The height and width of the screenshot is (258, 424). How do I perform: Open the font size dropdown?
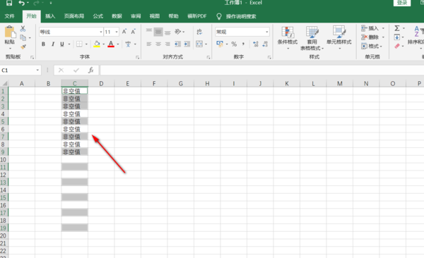pos(117,32)
